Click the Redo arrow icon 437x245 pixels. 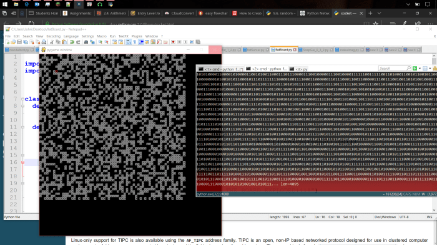pyautogui.click(x=78, y=42)
